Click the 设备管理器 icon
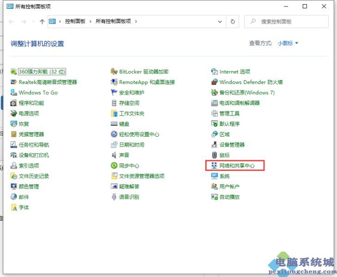337x277 pixels. 214,145
